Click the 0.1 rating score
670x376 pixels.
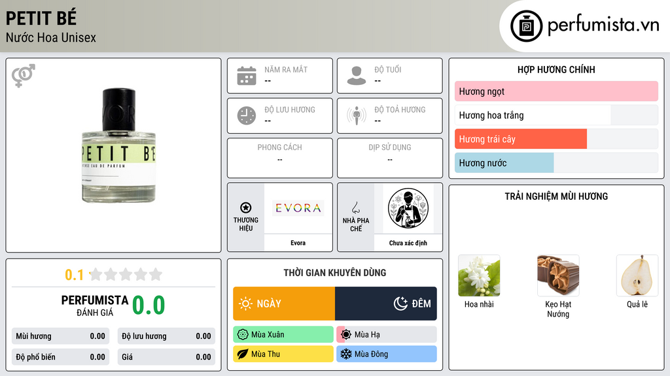pos(75,275)
